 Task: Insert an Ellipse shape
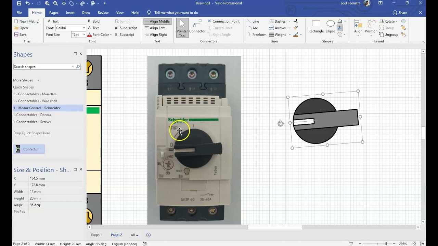coord(331,26)
